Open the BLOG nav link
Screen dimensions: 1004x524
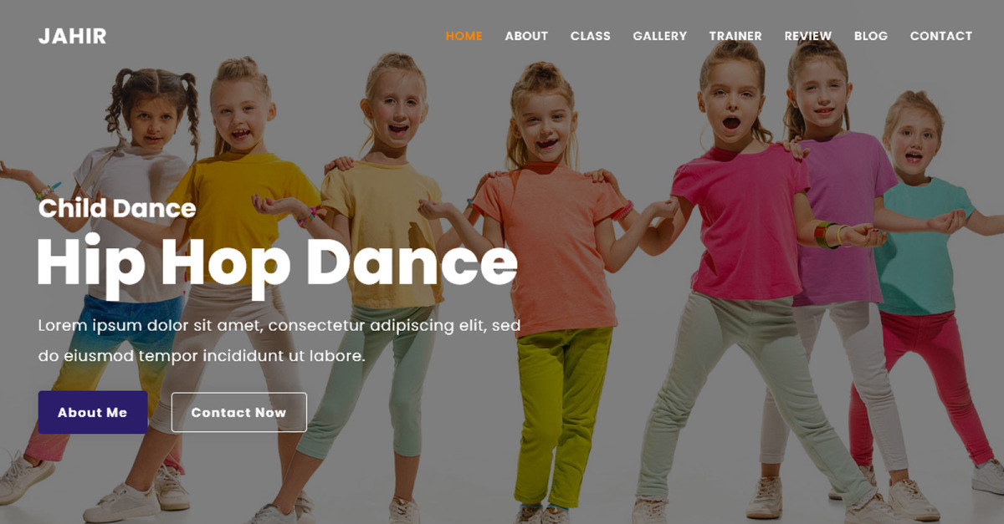tap(871, 36)
